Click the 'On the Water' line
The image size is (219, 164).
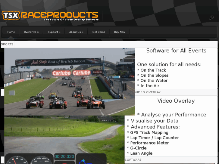point(152,81)
